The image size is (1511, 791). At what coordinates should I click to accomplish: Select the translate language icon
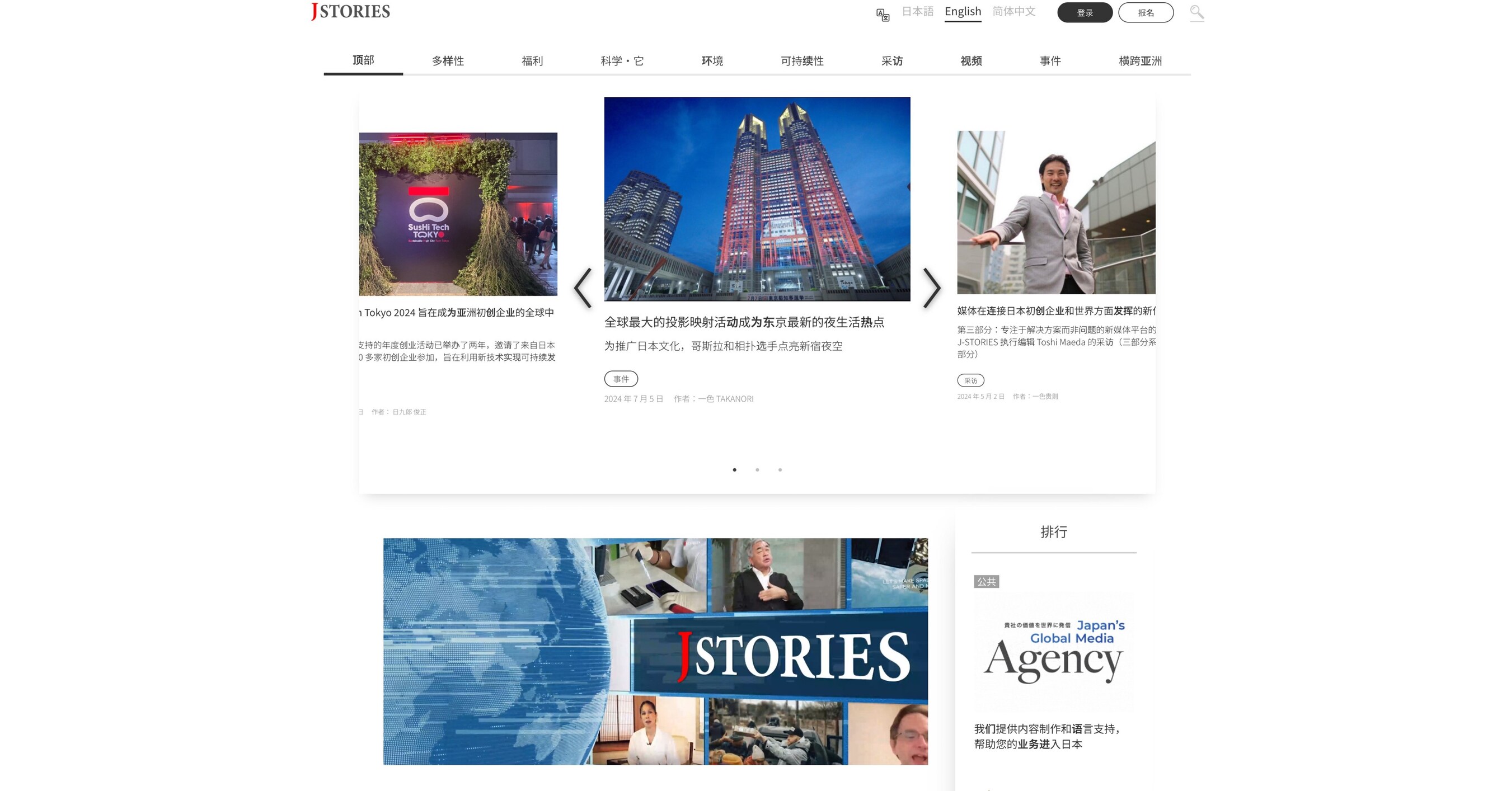pos(881,12)
